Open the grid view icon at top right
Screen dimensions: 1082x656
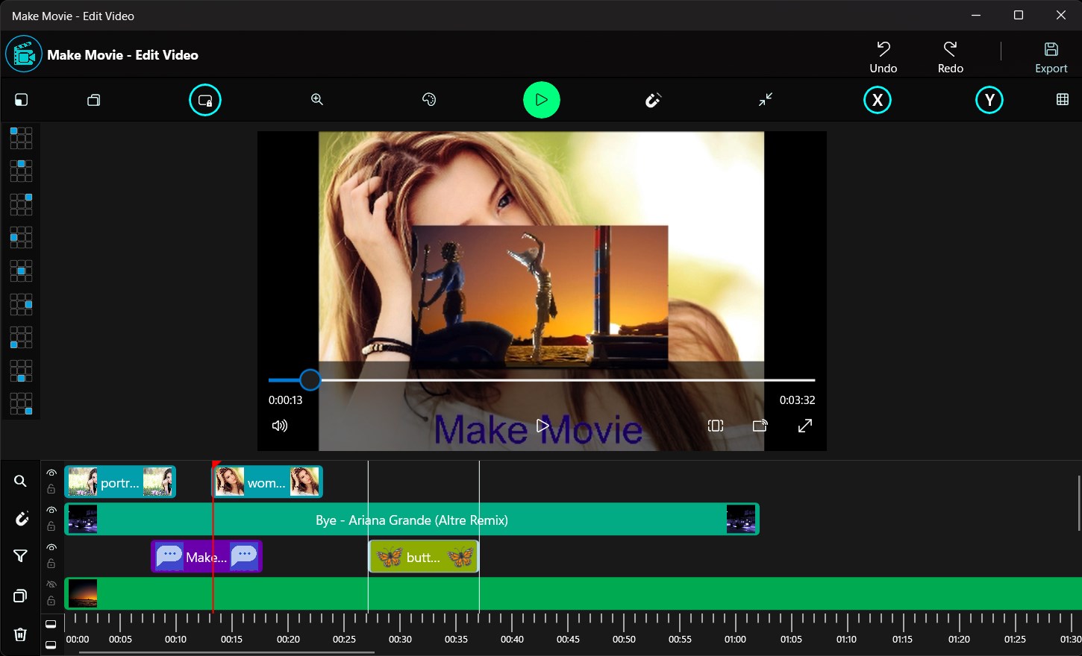(1062, 99)
